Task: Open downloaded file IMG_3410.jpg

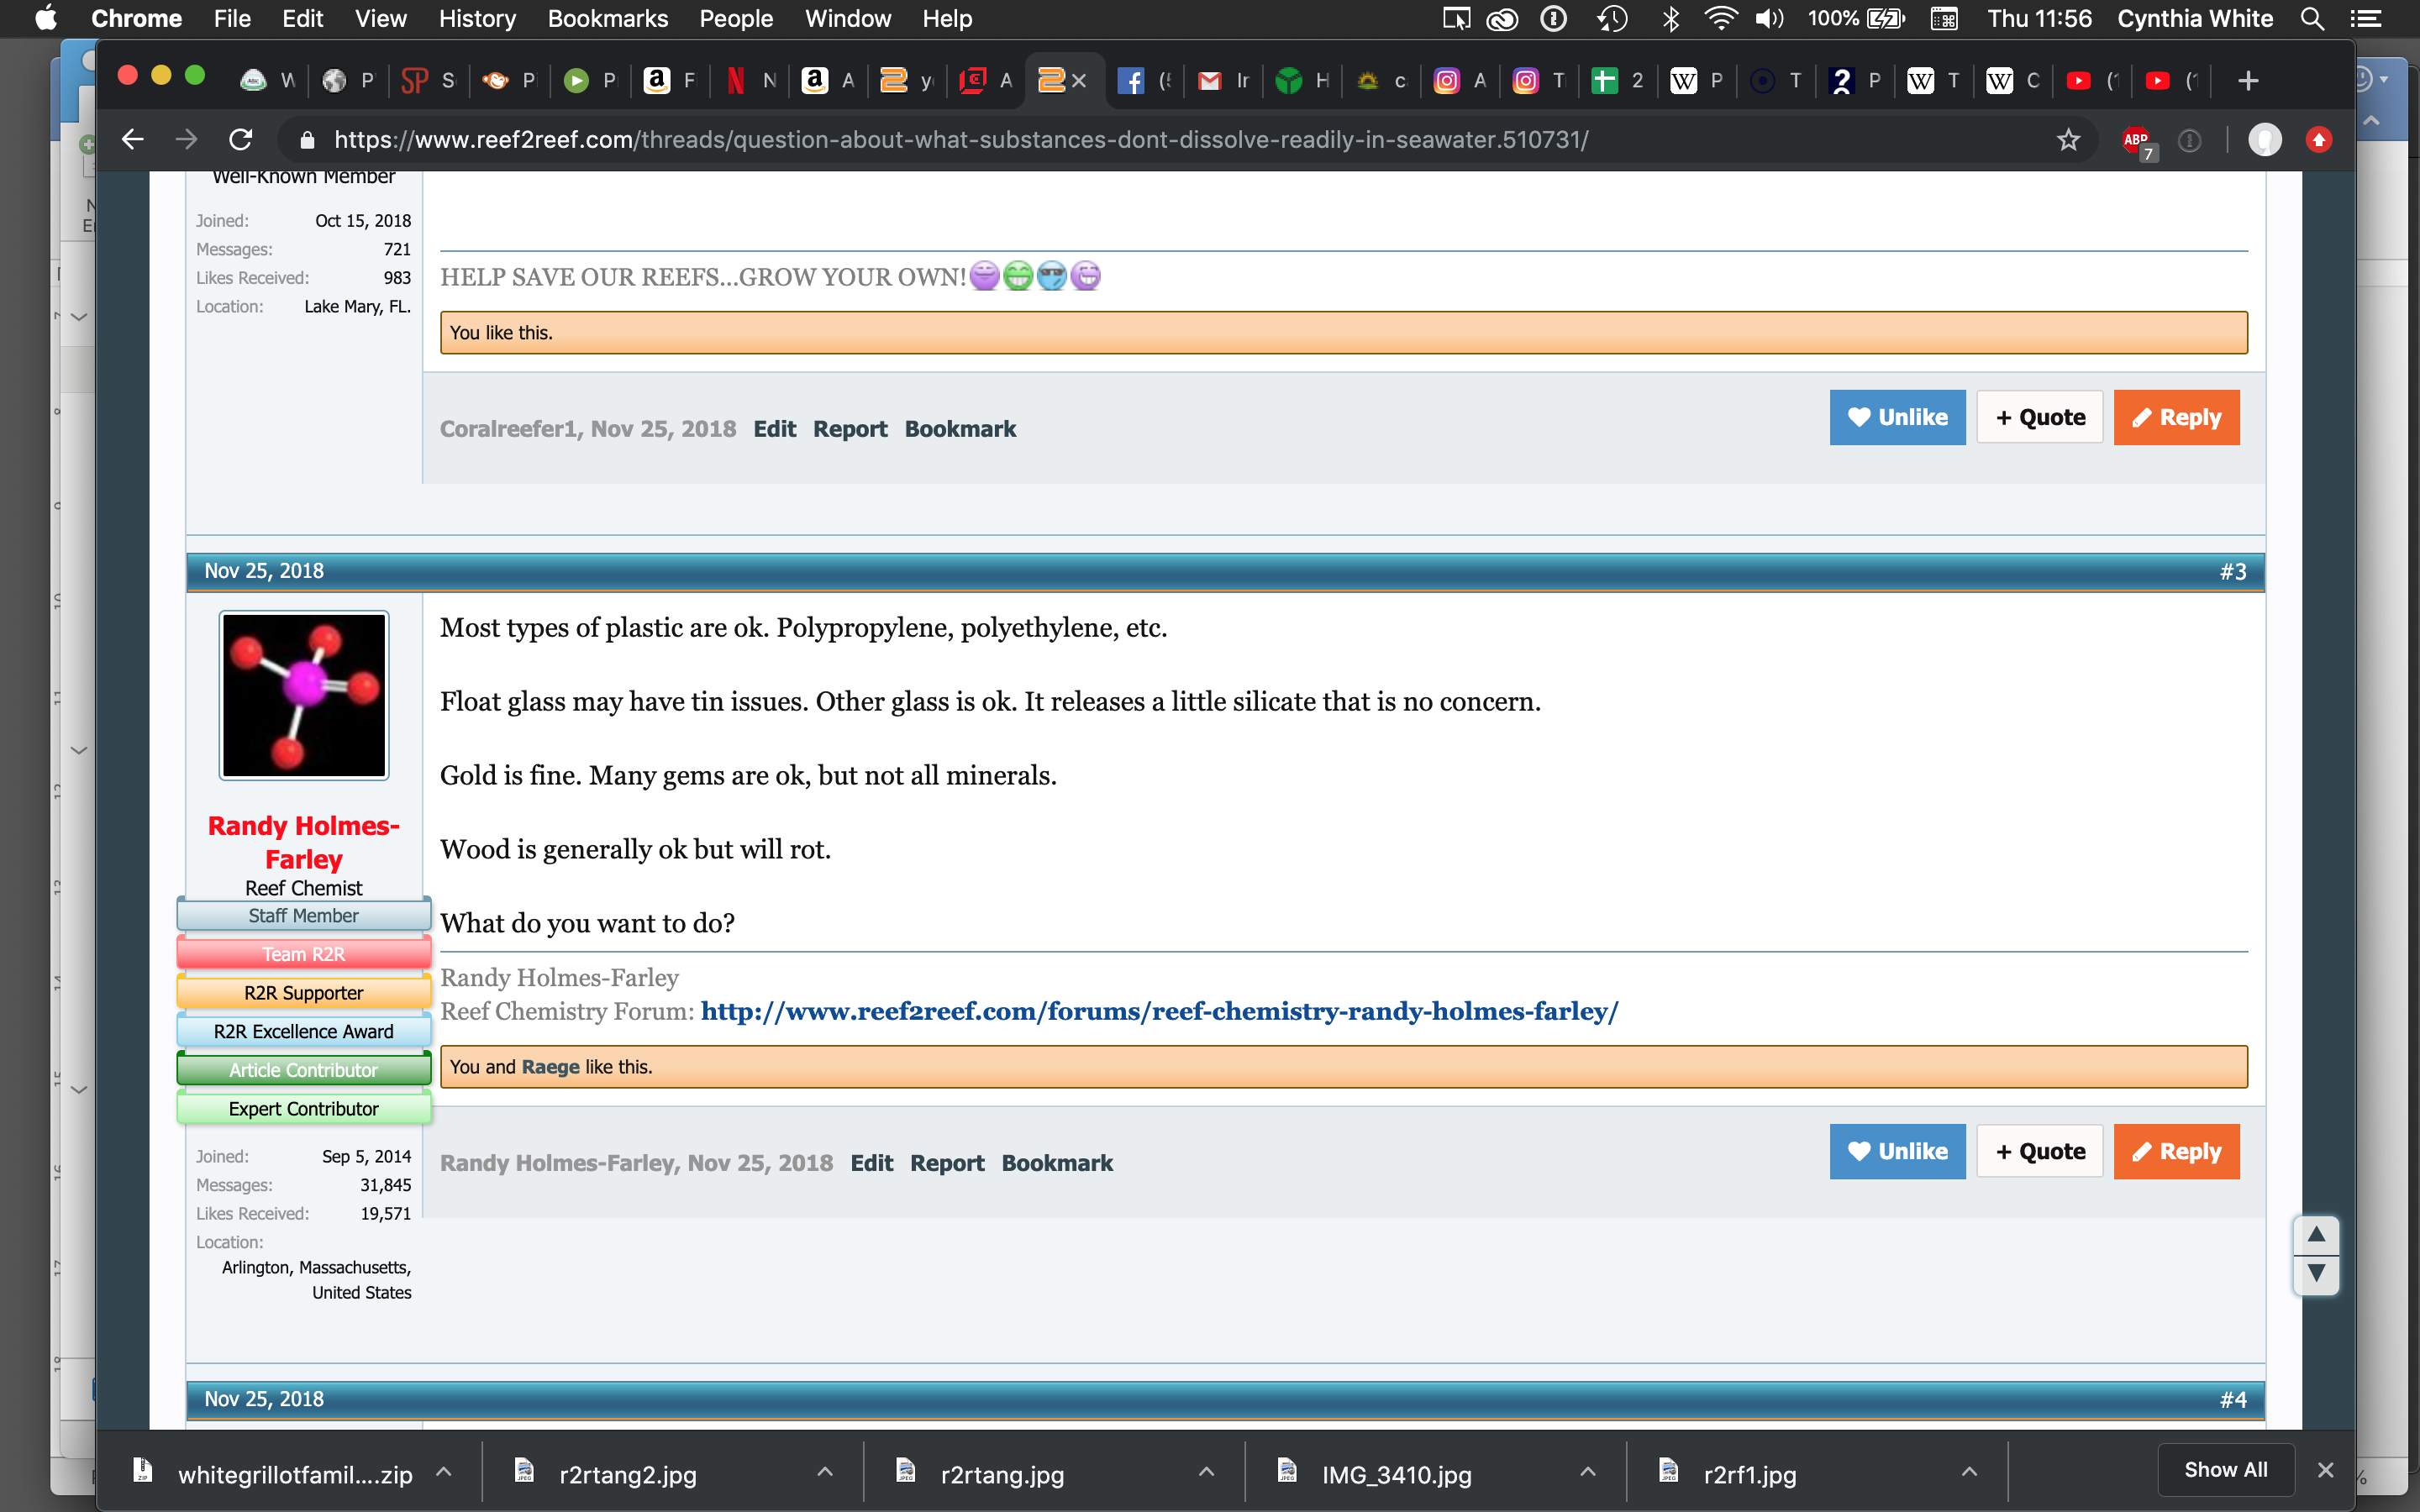Action: coord(1396,1474)
